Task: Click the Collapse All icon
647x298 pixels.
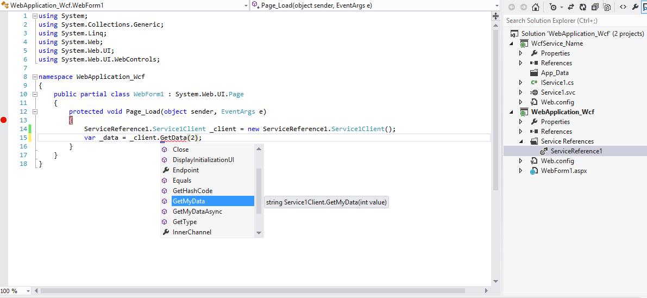Action: pyautogui.click(x=595, y=7)
